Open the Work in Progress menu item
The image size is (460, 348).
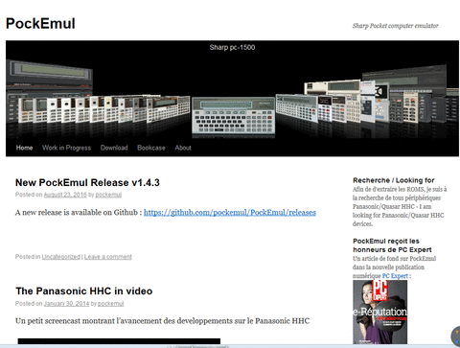click(66, 148)
